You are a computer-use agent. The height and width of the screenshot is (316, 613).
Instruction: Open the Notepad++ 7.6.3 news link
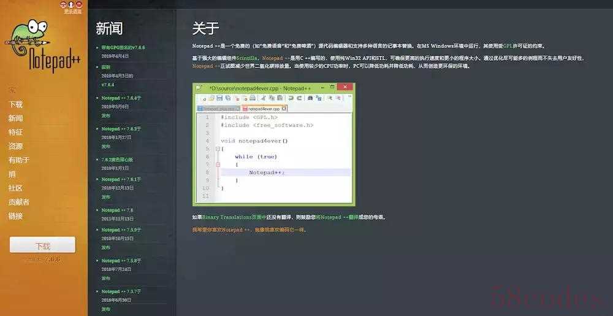pos(121,129)
